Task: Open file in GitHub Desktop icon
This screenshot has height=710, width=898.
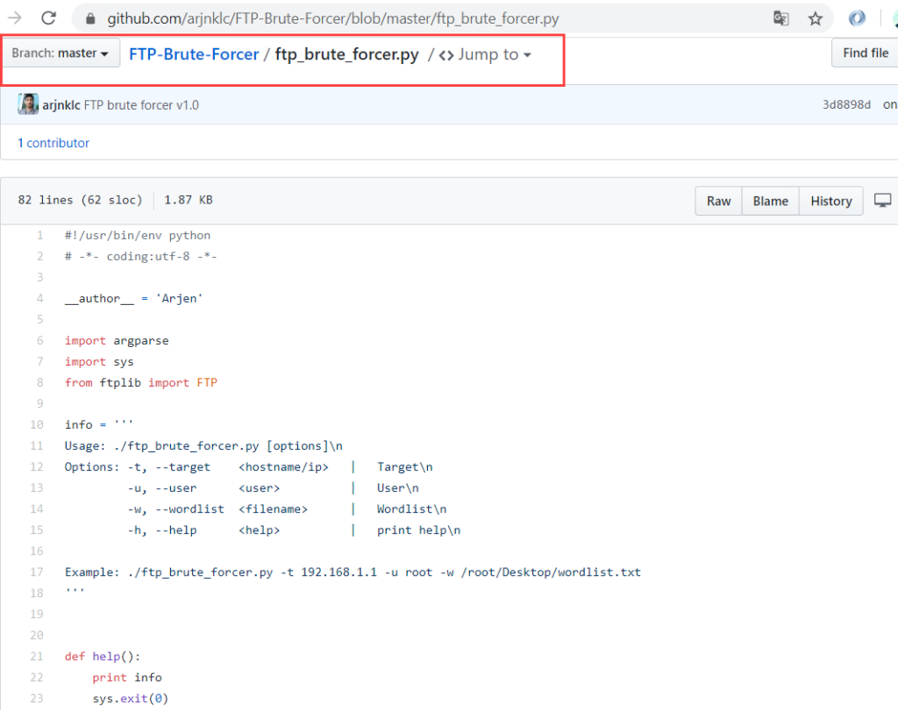Action: click(882, 201)
